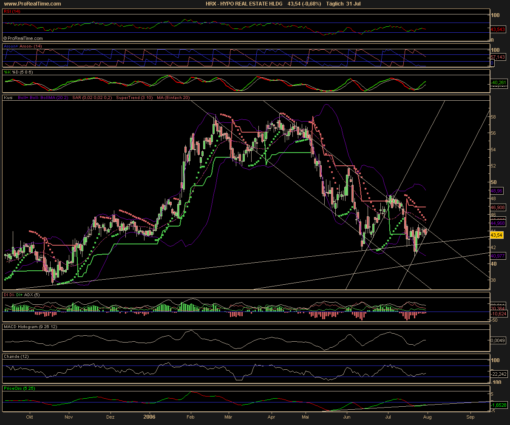Open the www.ProRealTime.com link
This screenshot has height=425, width=510.
pyautogui.click(x=31, y=3)
